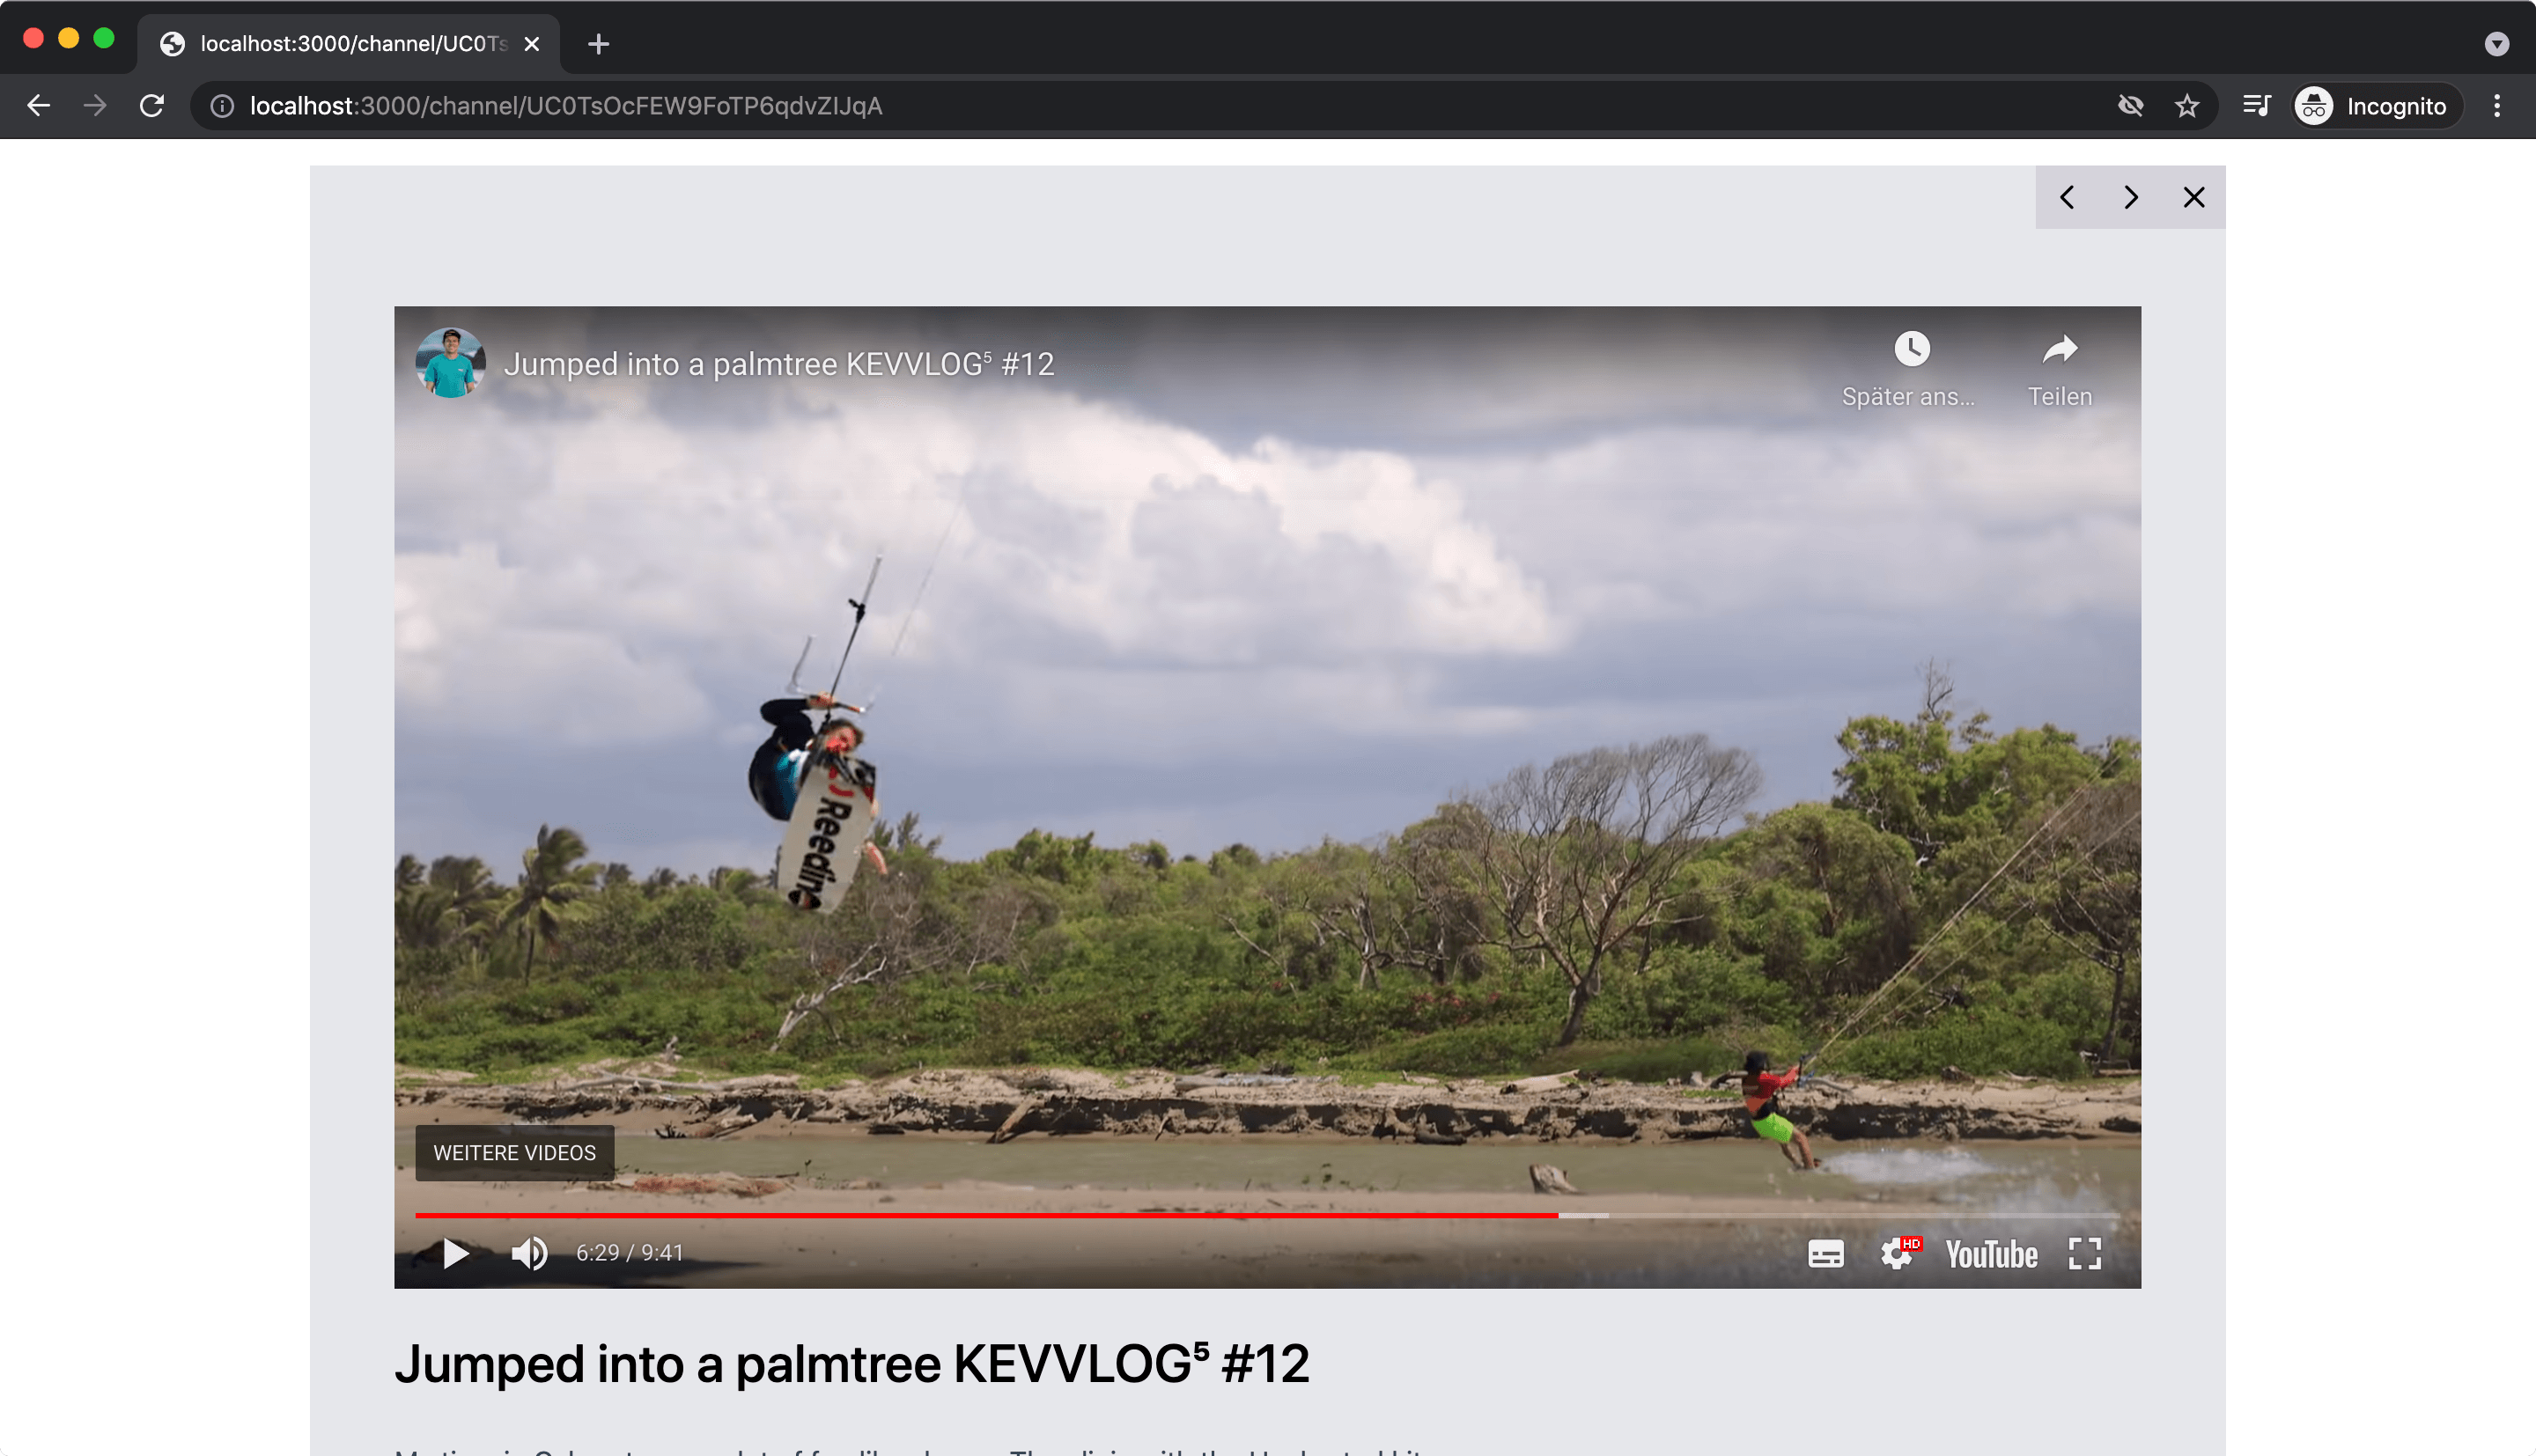The height and width of the screenshot is (1456, 2536).
Task: Mute the video volume speaker icon
Action: pos(529,1253)
